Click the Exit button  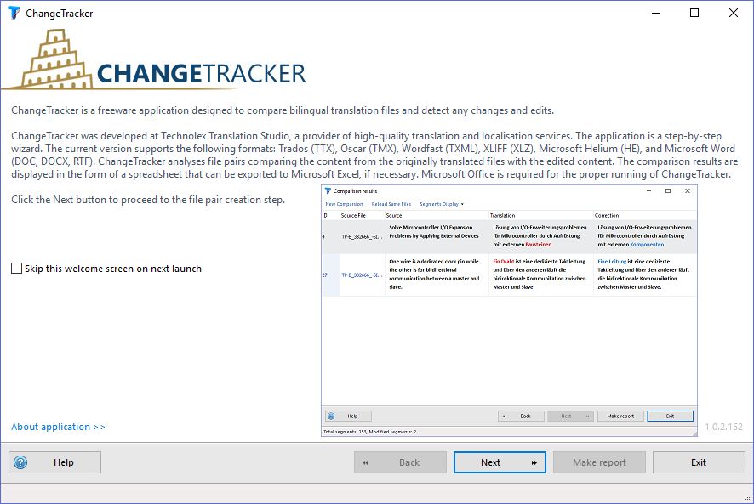pos(699,462)
